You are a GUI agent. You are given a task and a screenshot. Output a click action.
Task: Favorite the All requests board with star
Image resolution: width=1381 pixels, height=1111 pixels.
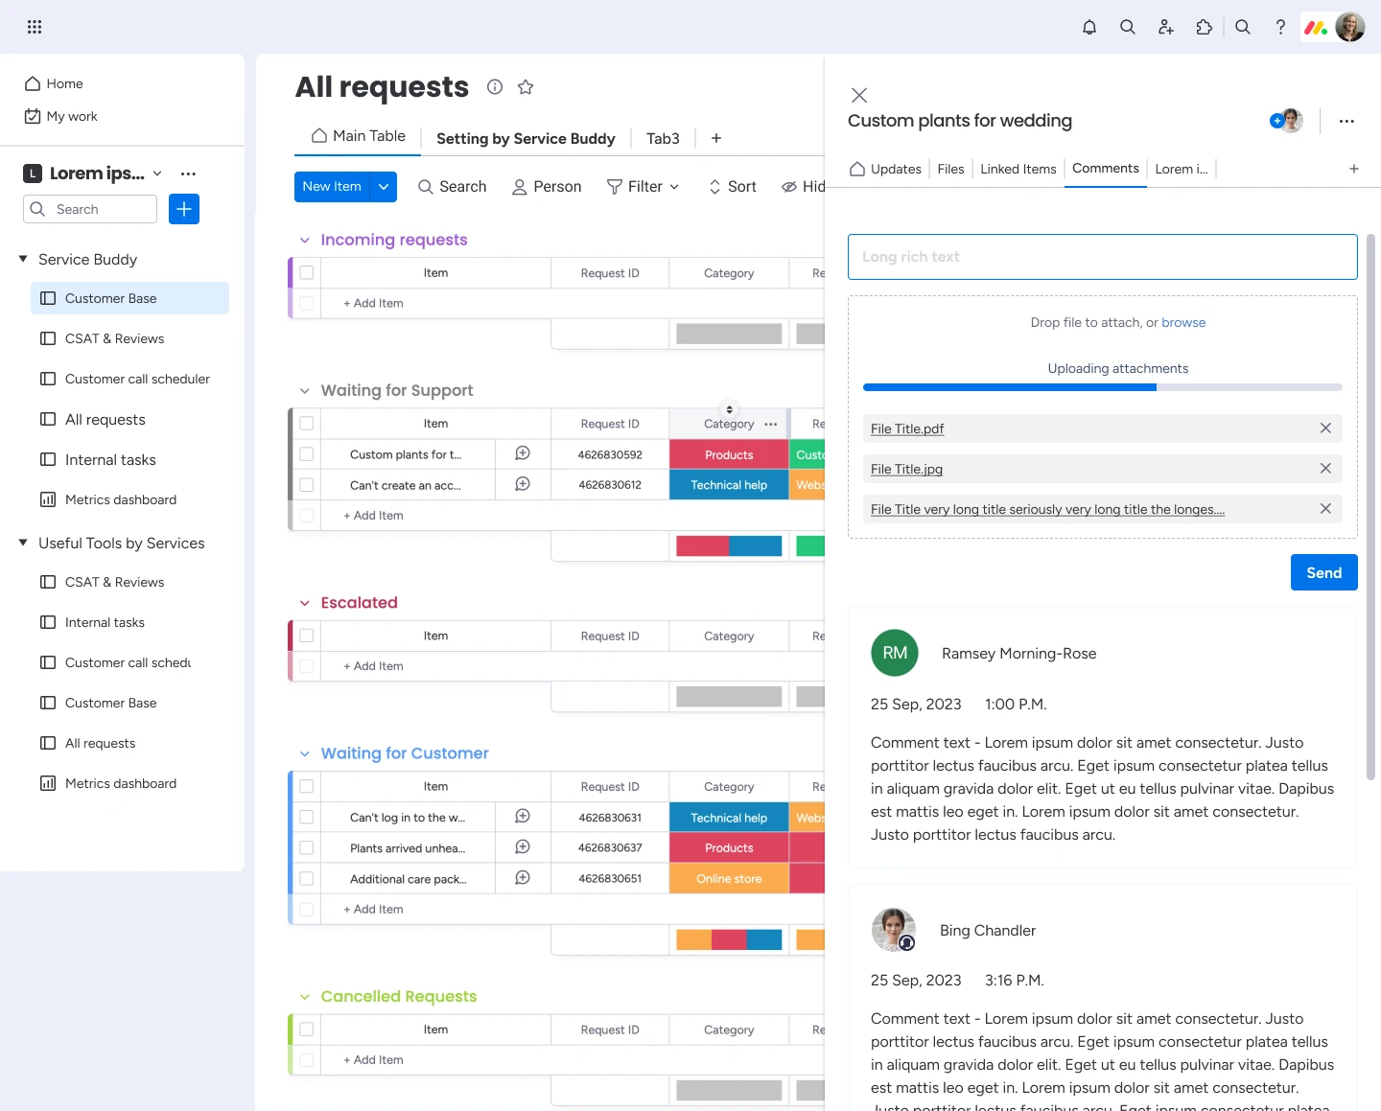tap(526, 87)
